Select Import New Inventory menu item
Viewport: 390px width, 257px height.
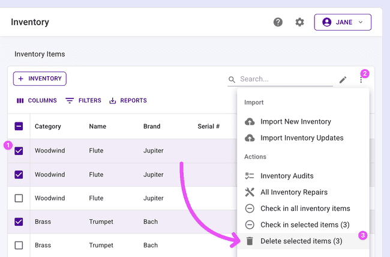point(303,121)
